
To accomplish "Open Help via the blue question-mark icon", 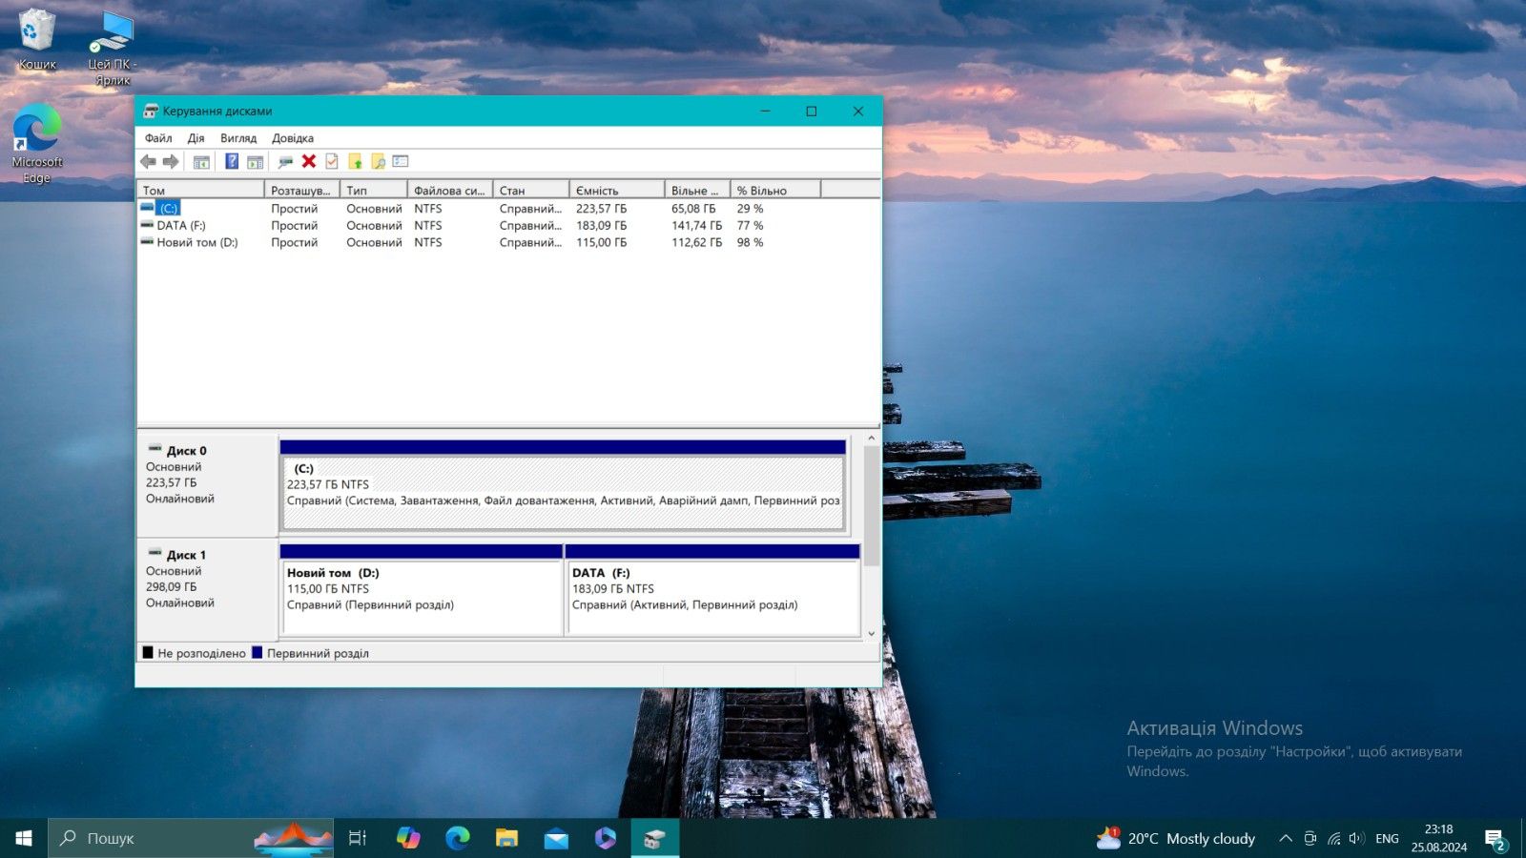I will [x=232, y=162].
